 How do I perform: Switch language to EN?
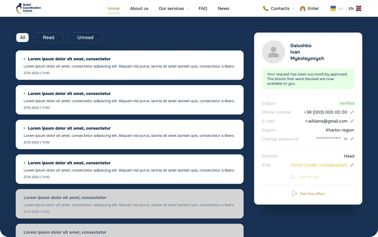(351, 9)
